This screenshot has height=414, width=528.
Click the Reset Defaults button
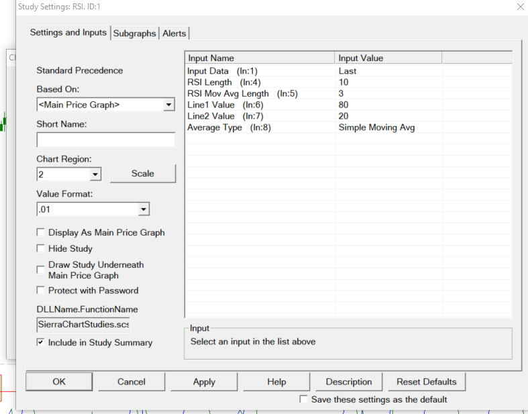pyautogui.click(x=427, y=382)
